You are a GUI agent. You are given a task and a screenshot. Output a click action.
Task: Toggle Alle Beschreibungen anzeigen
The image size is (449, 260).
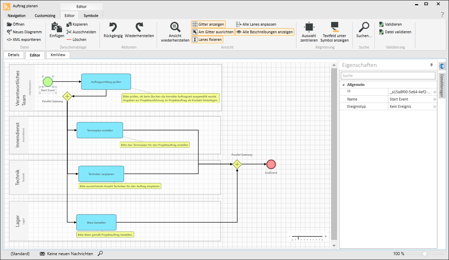coord(265,32)
